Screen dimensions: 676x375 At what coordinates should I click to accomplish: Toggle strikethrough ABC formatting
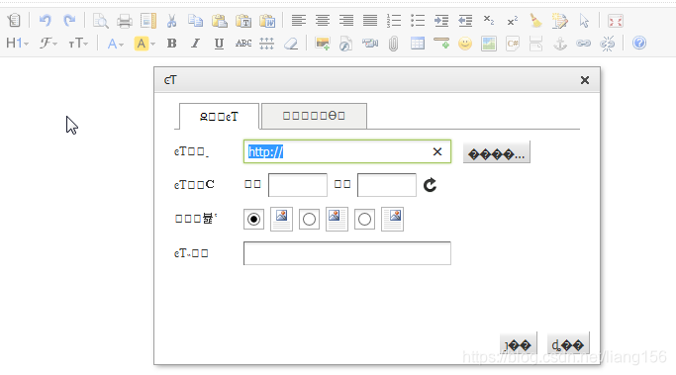pyautogui.click(x=243, y=44)
